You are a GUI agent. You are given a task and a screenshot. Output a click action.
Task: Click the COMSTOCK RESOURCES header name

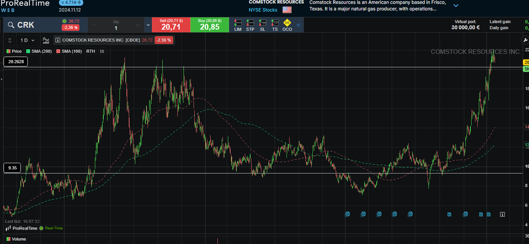tap(276, 2)
